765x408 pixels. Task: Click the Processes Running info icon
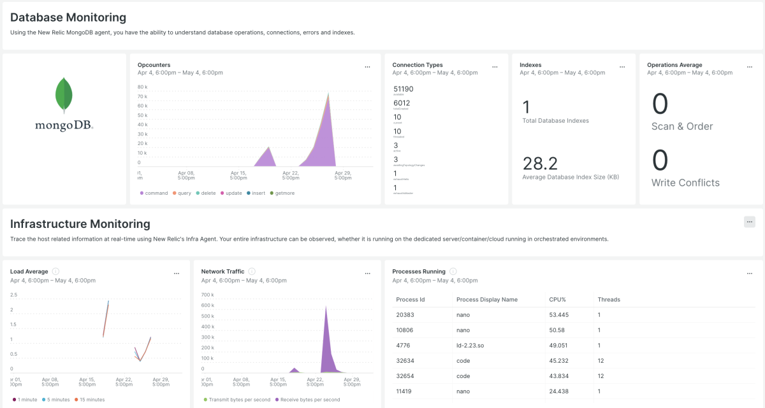453,271
